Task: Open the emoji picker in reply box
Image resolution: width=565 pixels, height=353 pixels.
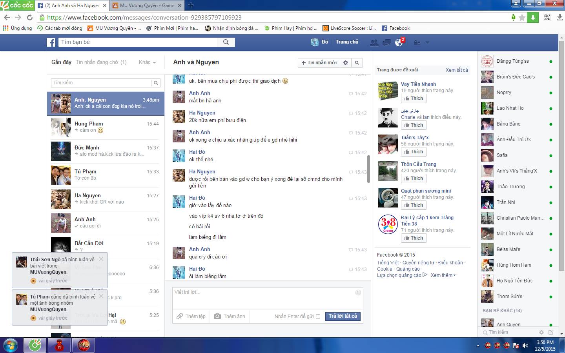Action: (x=358, y=293)
